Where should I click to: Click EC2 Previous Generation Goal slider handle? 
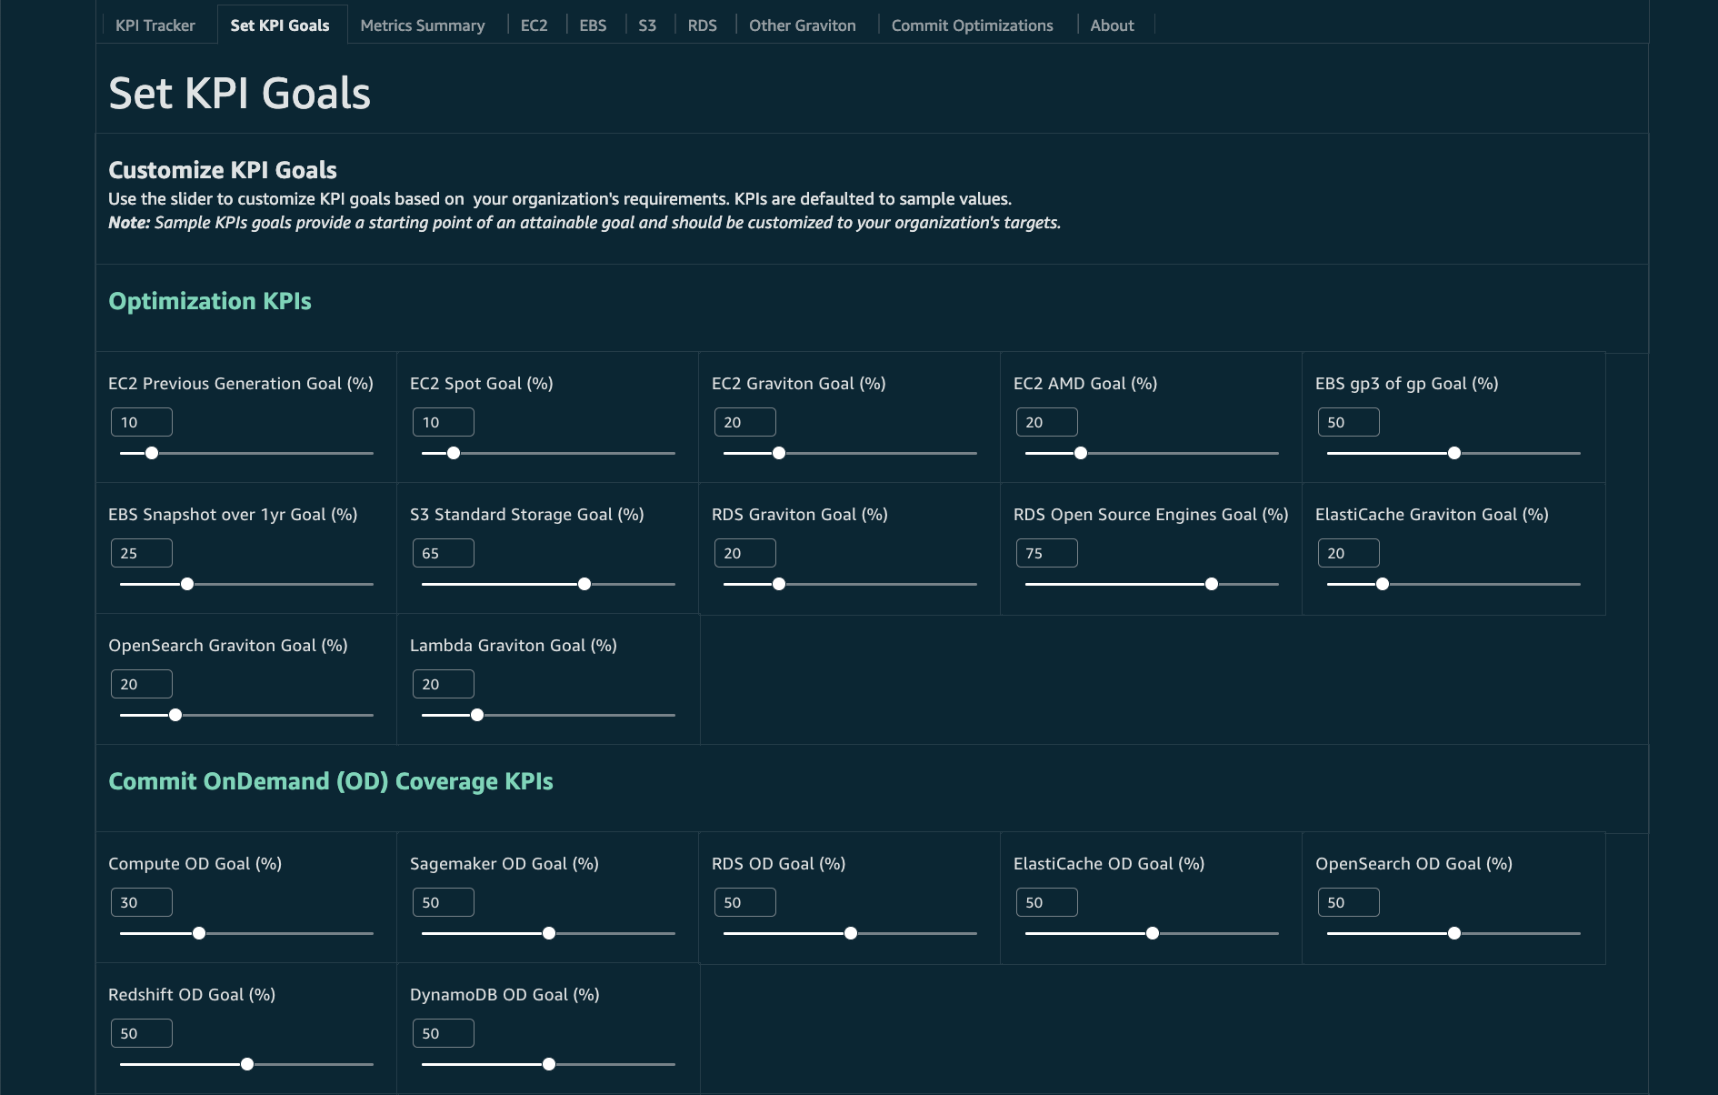click(152, 453)
